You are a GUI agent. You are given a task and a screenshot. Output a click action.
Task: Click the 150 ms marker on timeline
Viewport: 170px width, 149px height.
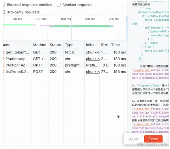[x=65, y=19]
